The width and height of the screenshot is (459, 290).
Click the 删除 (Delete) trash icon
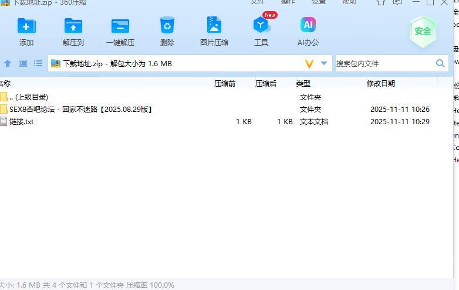pos(167,26)
